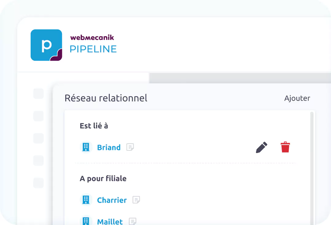Screen dimensions: 331x225
Task: Delete the Briand relation via trash icon
Action: (x=285, y=147)
